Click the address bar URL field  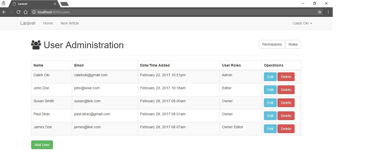[x=174, y=12]
